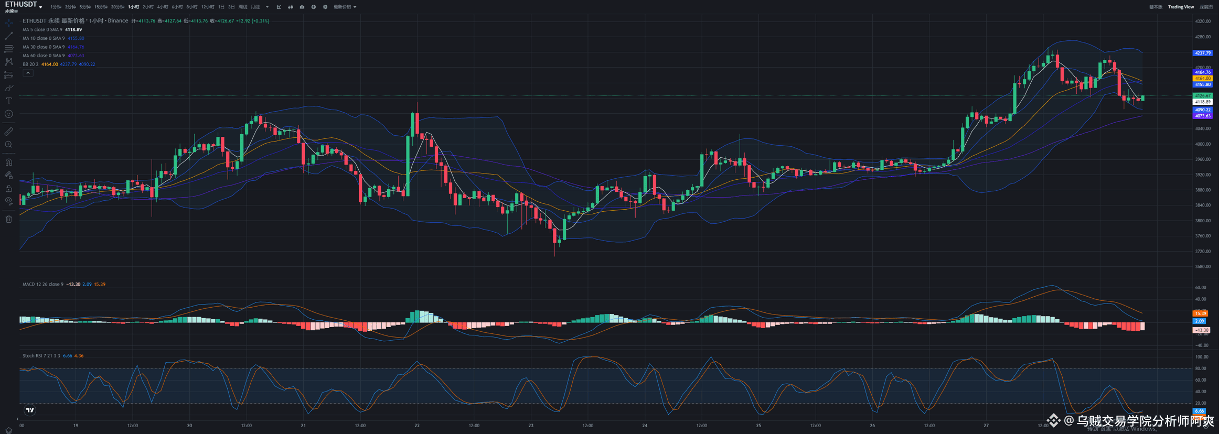Click the BB 20 2 indicator legend
Image resolution: width=1219 pixels, height=434 pixels.
pos(59,64)
